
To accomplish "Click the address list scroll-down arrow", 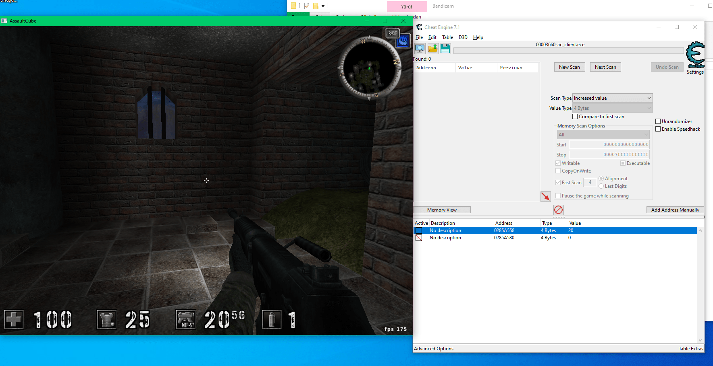I will [x=700, y=340].
